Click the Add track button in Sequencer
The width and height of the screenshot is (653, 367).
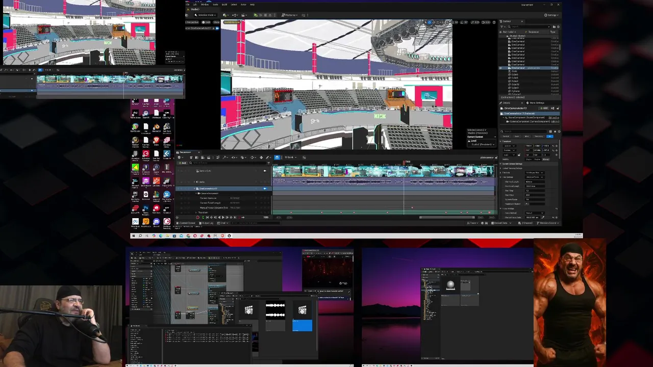tap(183, 163)
